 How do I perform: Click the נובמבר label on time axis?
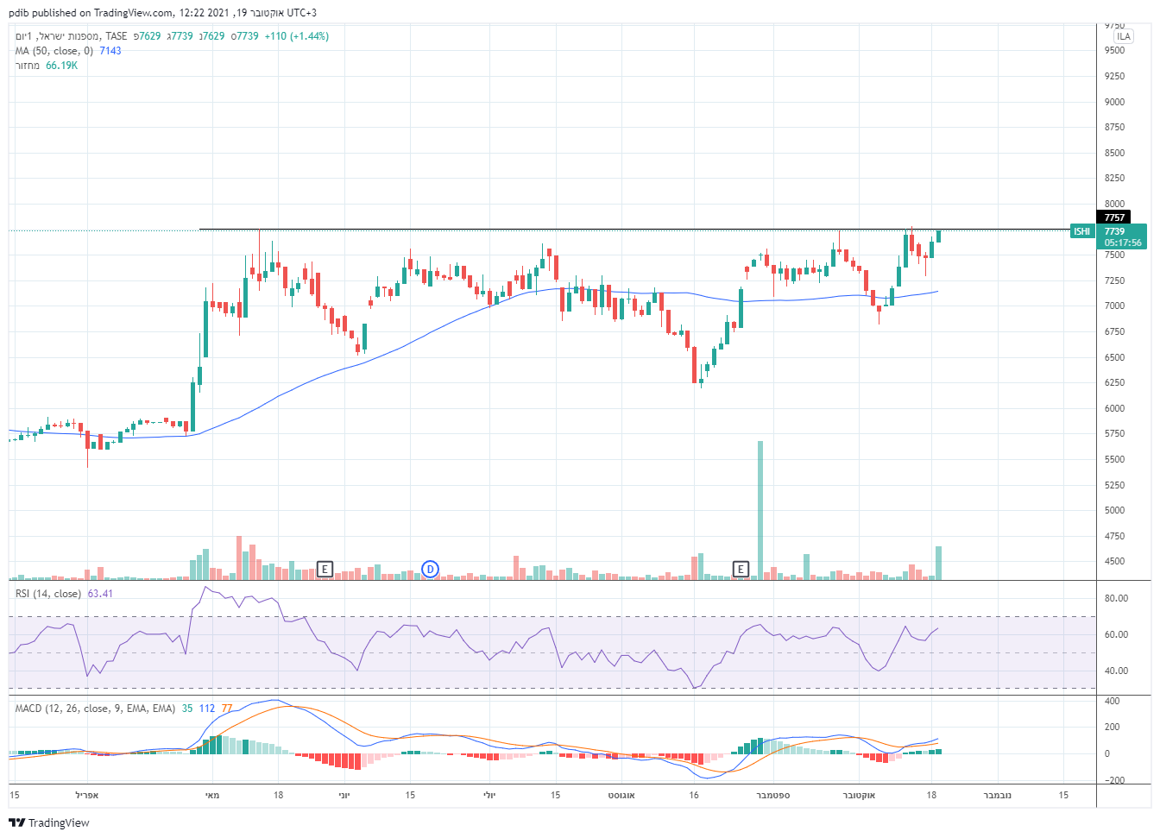tap(998, 795)
